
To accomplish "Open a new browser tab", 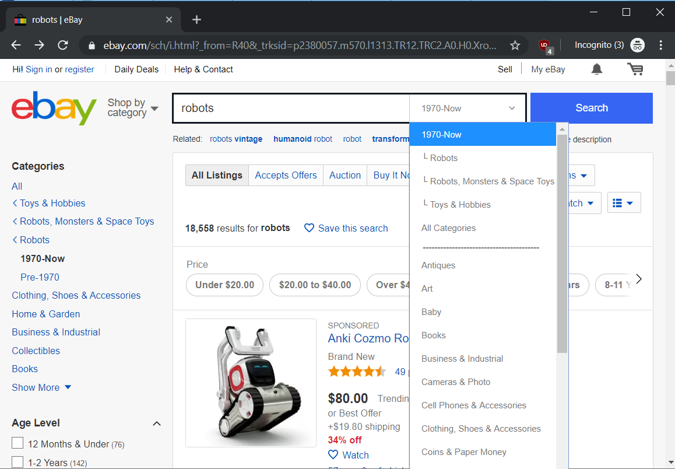I will point(196,20).
